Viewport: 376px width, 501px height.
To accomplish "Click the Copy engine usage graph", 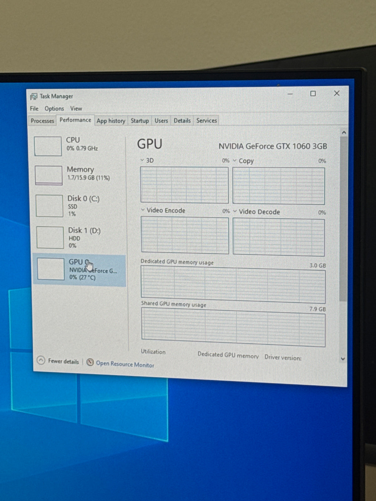I will click(279, 186).
